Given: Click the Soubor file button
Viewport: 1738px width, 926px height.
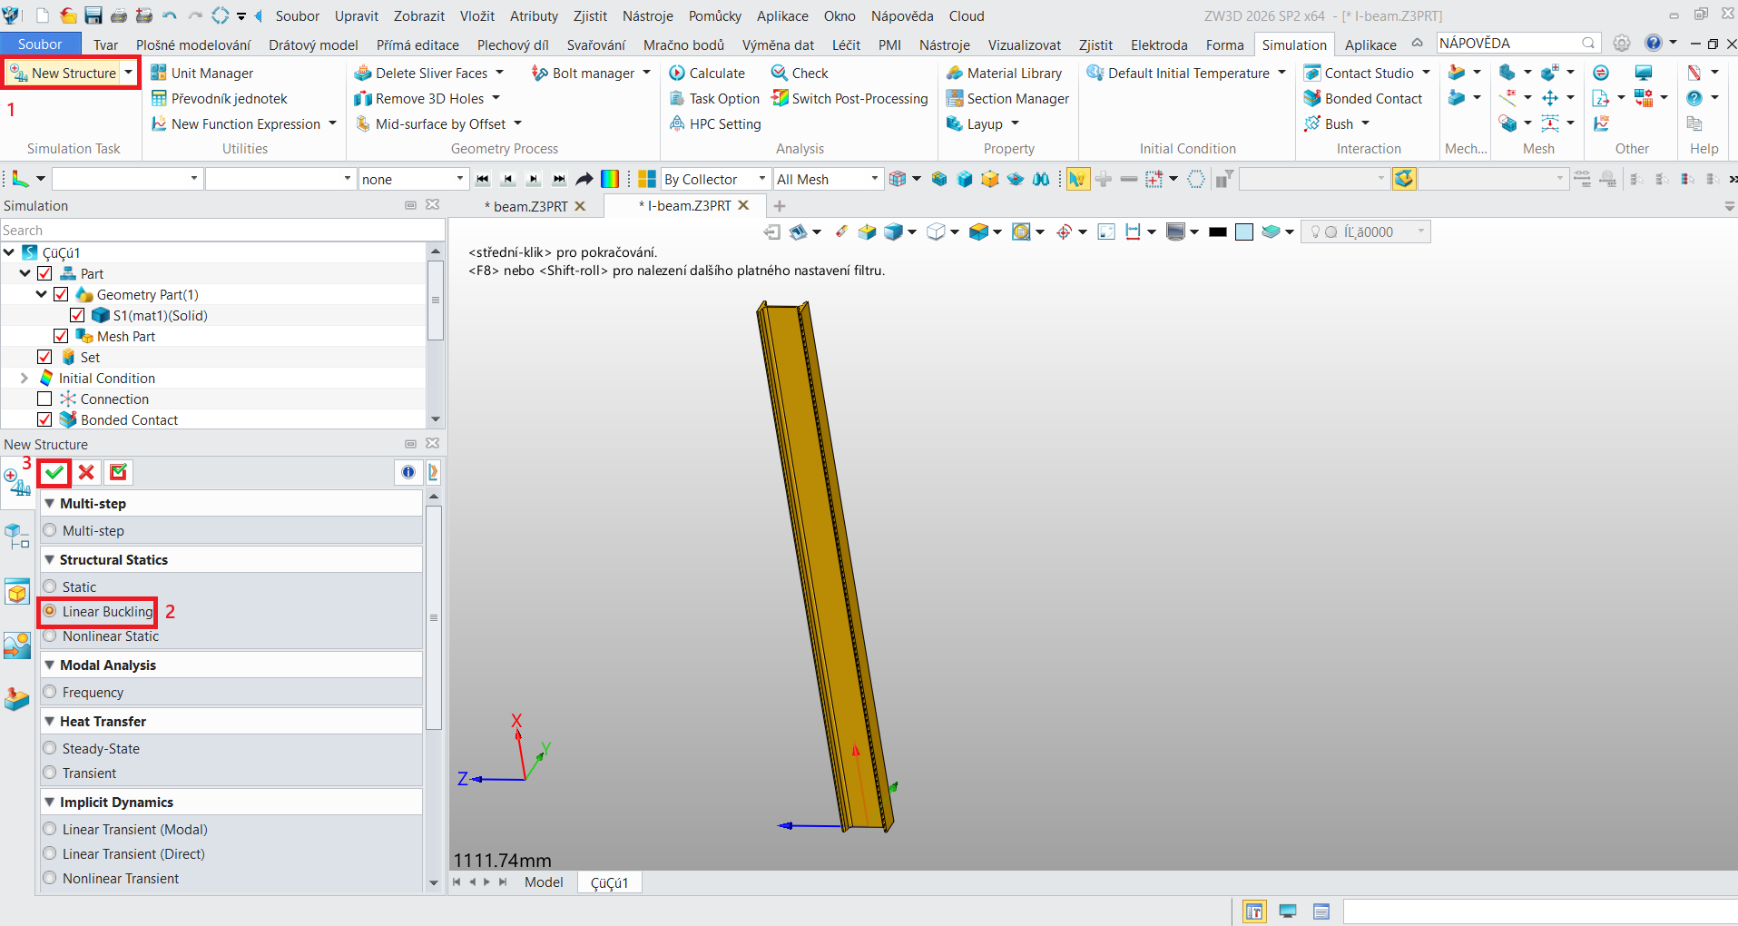Looking at the screenshot, I should click(x=40, y=44).
